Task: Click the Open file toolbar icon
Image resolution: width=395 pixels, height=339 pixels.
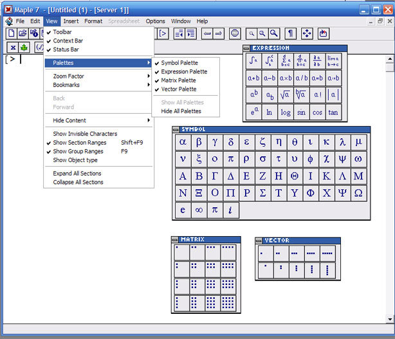Action: pos(23,33)
